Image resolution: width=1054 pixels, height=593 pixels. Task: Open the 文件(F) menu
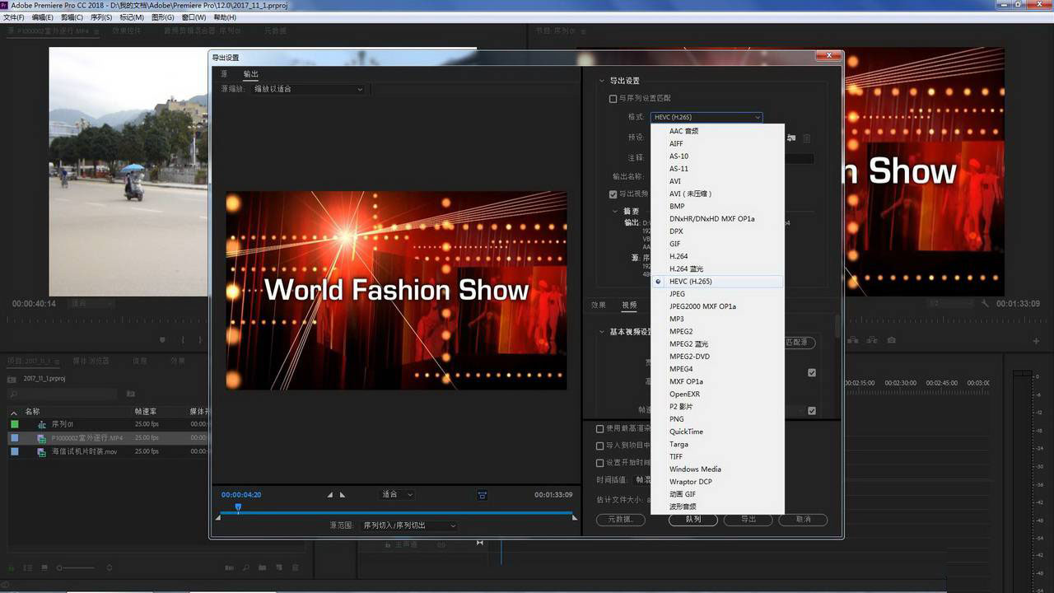click(14, 17)
